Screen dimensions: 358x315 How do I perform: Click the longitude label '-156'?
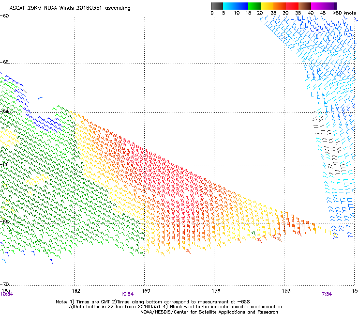(214, 291)
